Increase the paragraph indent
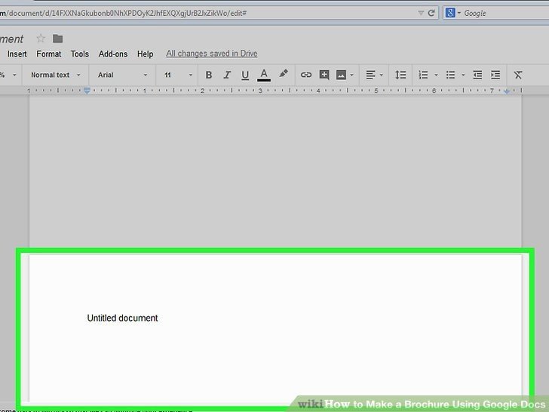The height and width of the screenshot is (412, 549). 495,75
